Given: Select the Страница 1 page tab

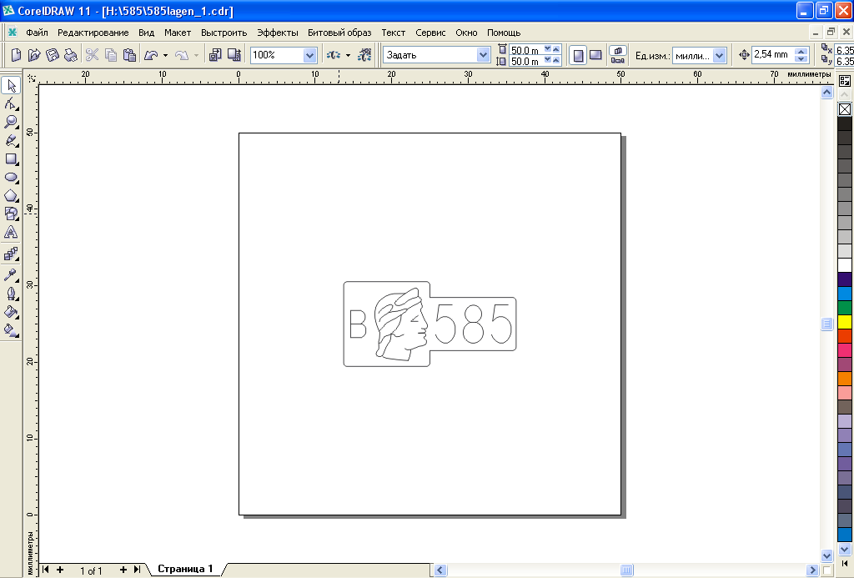Looking at the screenshot, I should tap(185, 569).
